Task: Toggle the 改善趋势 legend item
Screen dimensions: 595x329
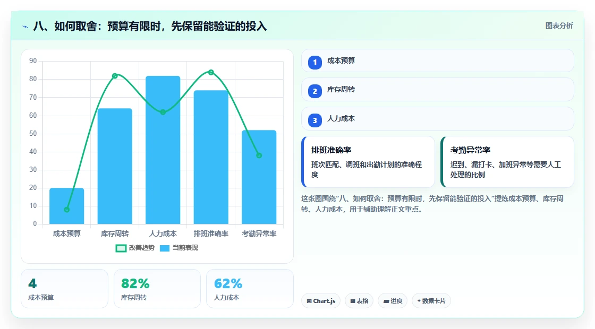Action: [135, 248]
